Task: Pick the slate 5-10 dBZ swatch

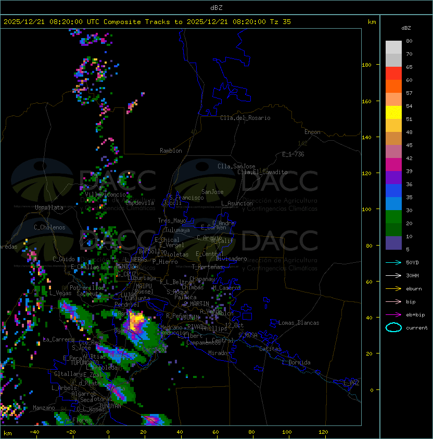Action: point(393,243)
